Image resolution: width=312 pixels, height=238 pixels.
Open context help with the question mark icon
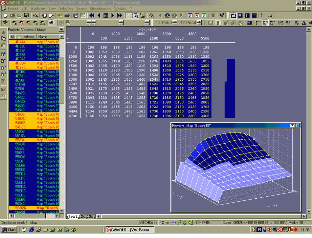[x=213, y=15]
